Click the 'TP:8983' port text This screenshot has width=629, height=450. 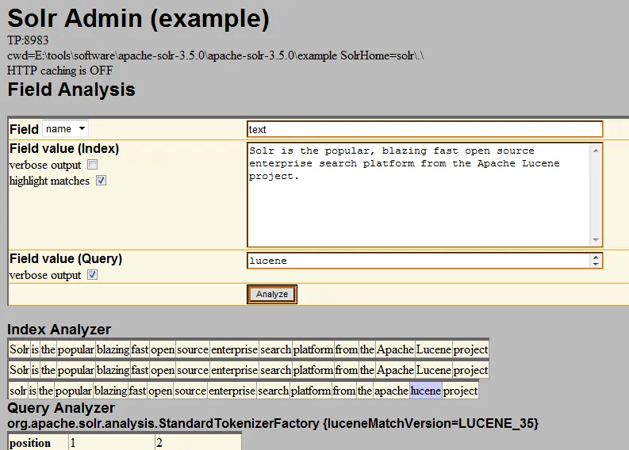[28, 40]
